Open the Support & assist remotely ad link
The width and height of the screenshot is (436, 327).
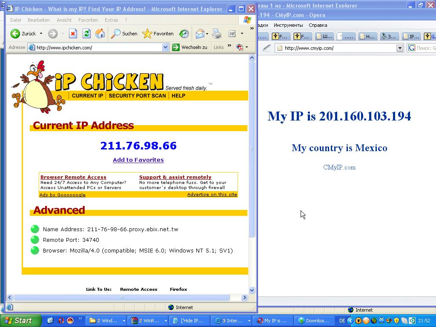click(175, 177)
